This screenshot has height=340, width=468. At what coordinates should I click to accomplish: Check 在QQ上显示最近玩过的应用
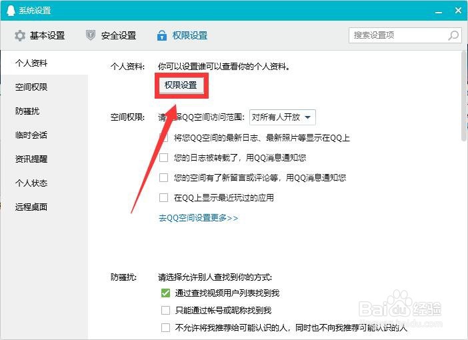(x=163, y=197)
